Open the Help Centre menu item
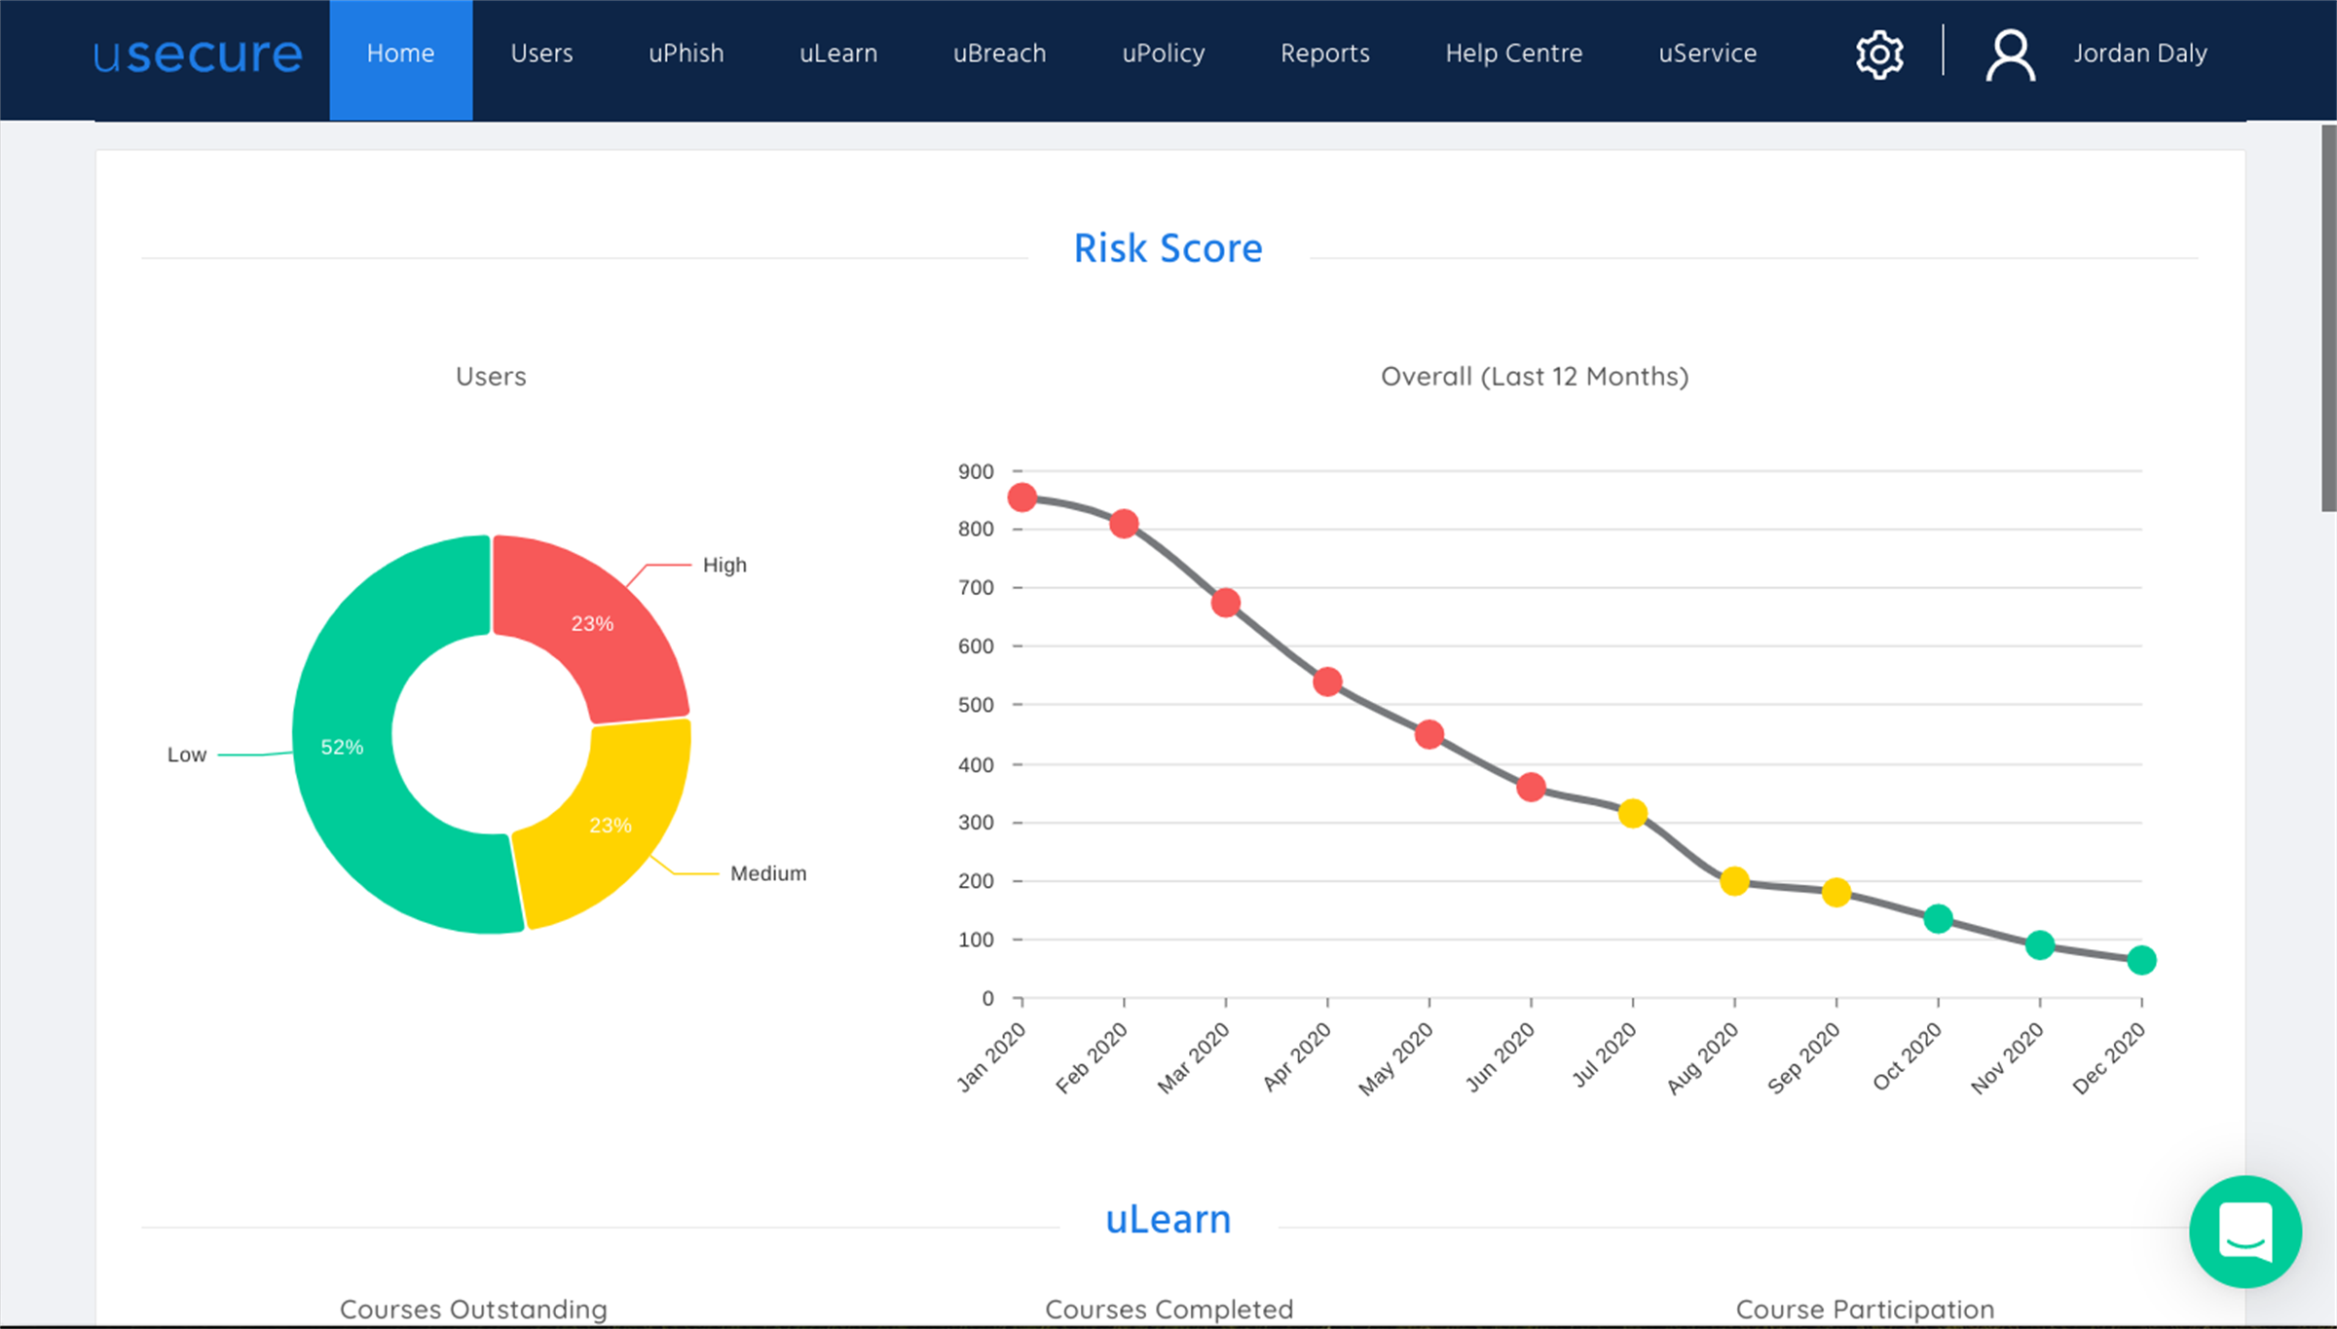 tap(1514, 54)
